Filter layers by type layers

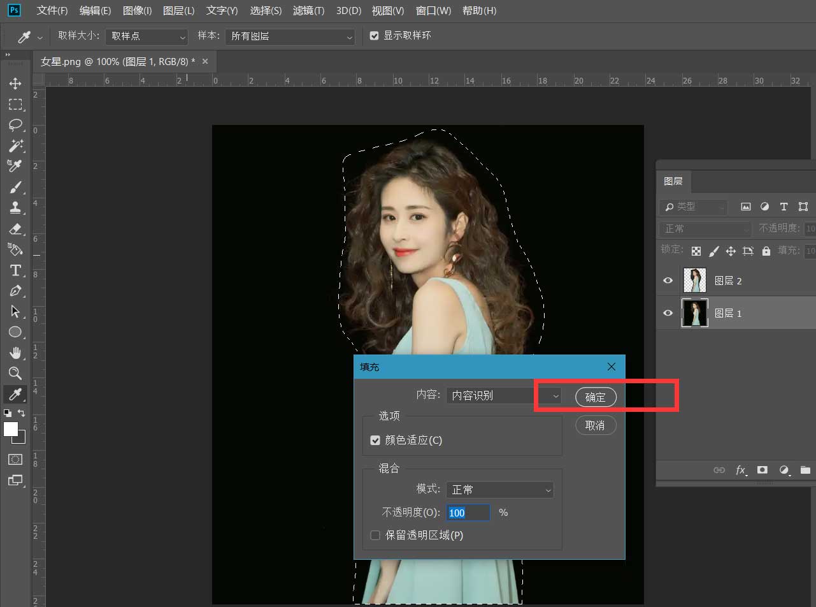click(784, 207)
